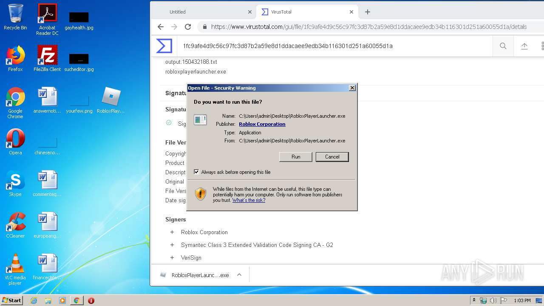Open Firefox desktop shortcut

click(x=15, y=58)
